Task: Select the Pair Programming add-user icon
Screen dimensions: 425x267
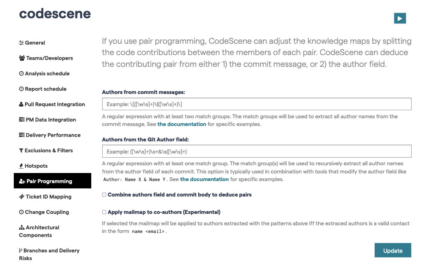Action: point(21,181)
